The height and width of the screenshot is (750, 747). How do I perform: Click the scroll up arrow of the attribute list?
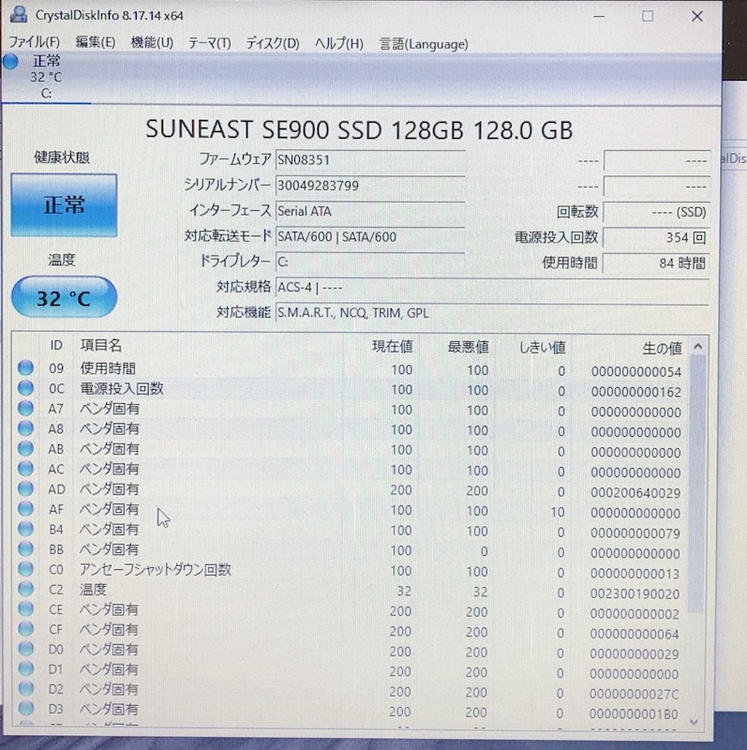tap(697, 346)
